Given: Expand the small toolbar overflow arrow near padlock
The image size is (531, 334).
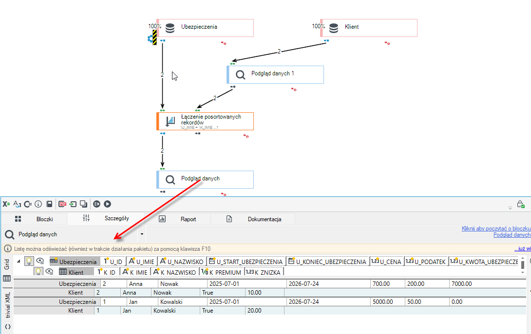Looking at the screenshot, I should coord(510,208).
